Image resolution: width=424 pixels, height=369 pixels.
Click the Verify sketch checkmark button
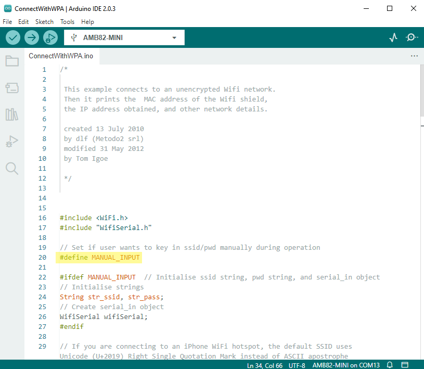13,37
